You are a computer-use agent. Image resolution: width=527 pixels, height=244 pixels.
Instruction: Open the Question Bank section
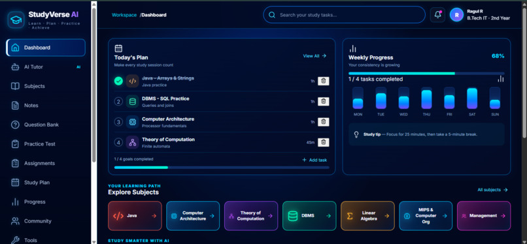tap(46, 125)
